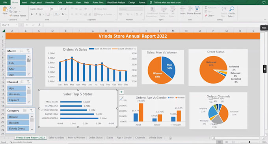The width and height of the screenshot is (268, 144).
Task: Click the Category slicer scroll down arrow
Action: coord(32,129)
